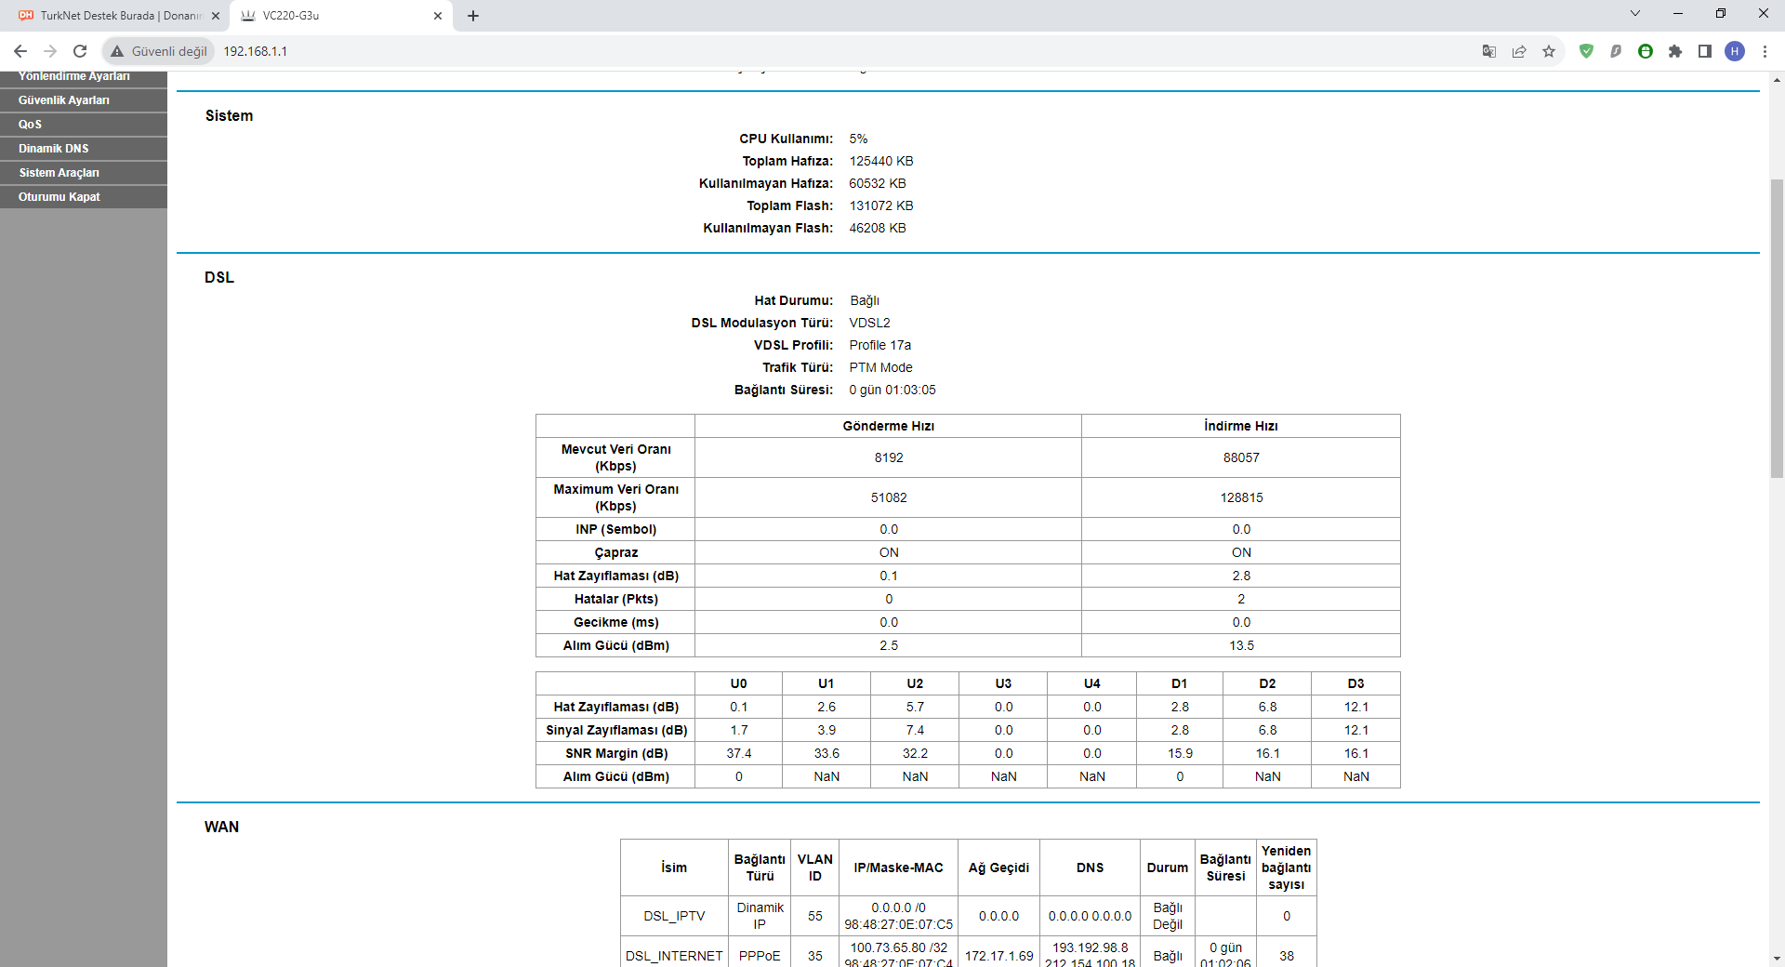The width and height of the screenshot is (1785, 967).
Task: Select the WAN section heading
Action: point(221,827)
